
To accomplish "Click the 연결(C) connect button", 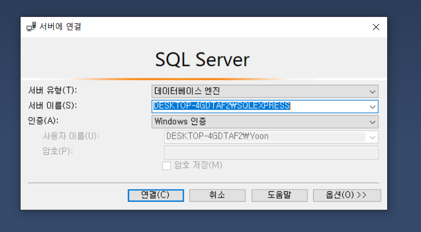I will pyautogui.click(x=155, y=195).
